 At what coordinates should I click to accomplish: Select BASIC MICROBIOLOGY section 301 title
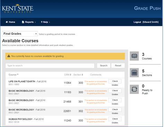tap(21, 100)
